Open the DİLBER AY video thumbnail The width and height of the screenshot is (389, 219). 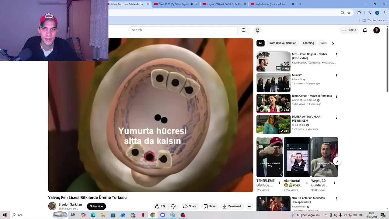point(274,124)
